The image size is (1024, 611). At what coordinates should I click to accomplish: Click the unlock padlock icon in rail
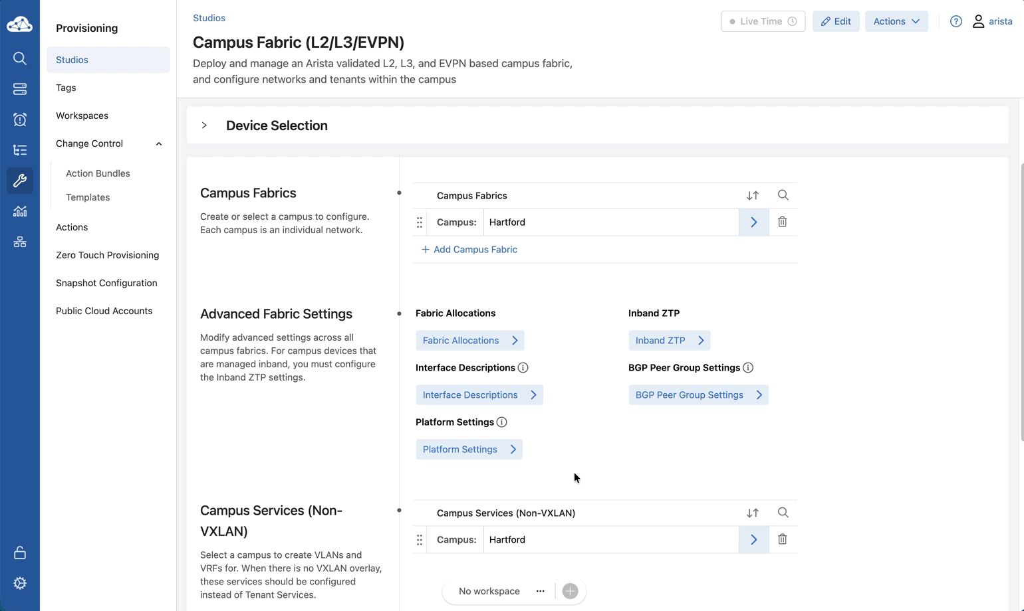tap(20, 553)
